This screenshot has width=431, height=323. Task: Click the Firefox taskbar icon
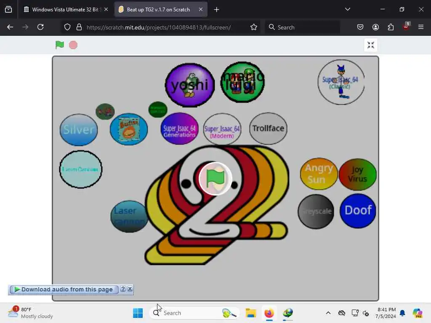[269, 313]
